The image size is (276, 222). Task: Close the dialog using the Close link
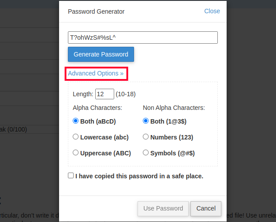(x=212, y=11)
